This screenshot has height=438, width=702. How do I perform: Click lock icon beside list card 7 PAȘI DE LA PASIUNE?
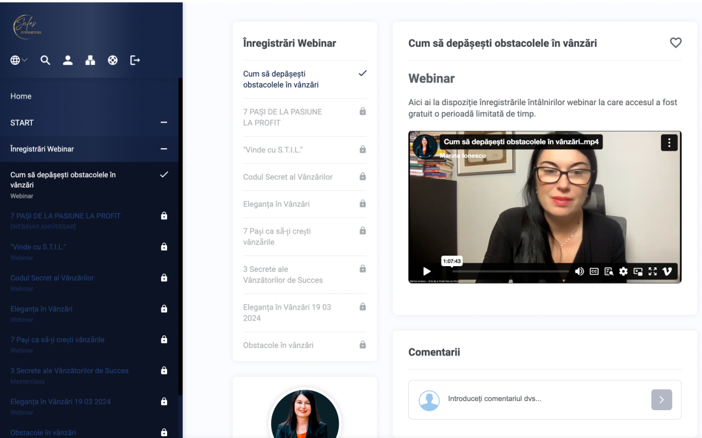(x=363, y=112)
